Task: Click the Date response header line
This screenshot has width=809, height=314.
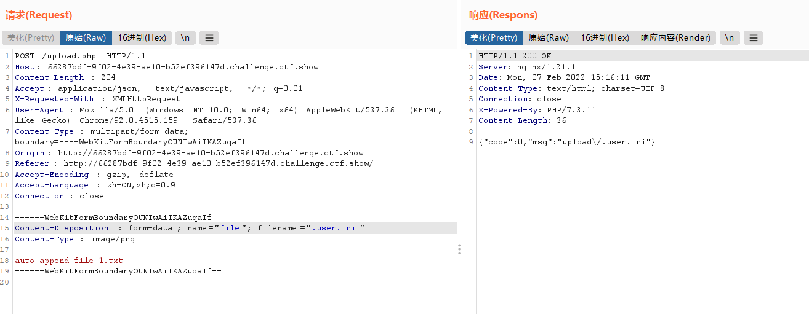Action: click(564, 77)
